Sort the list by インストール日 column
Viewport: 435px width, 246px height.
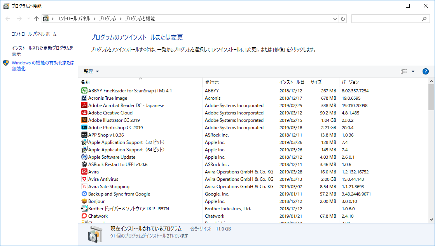pyautogui.click(x=292, y=82)
